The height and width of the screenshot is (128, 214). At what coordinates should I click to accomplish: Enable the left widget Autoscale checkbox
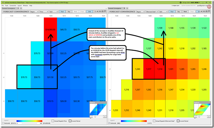(3, 123)
